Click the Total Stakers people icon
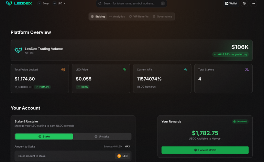 tap(247, 69)
